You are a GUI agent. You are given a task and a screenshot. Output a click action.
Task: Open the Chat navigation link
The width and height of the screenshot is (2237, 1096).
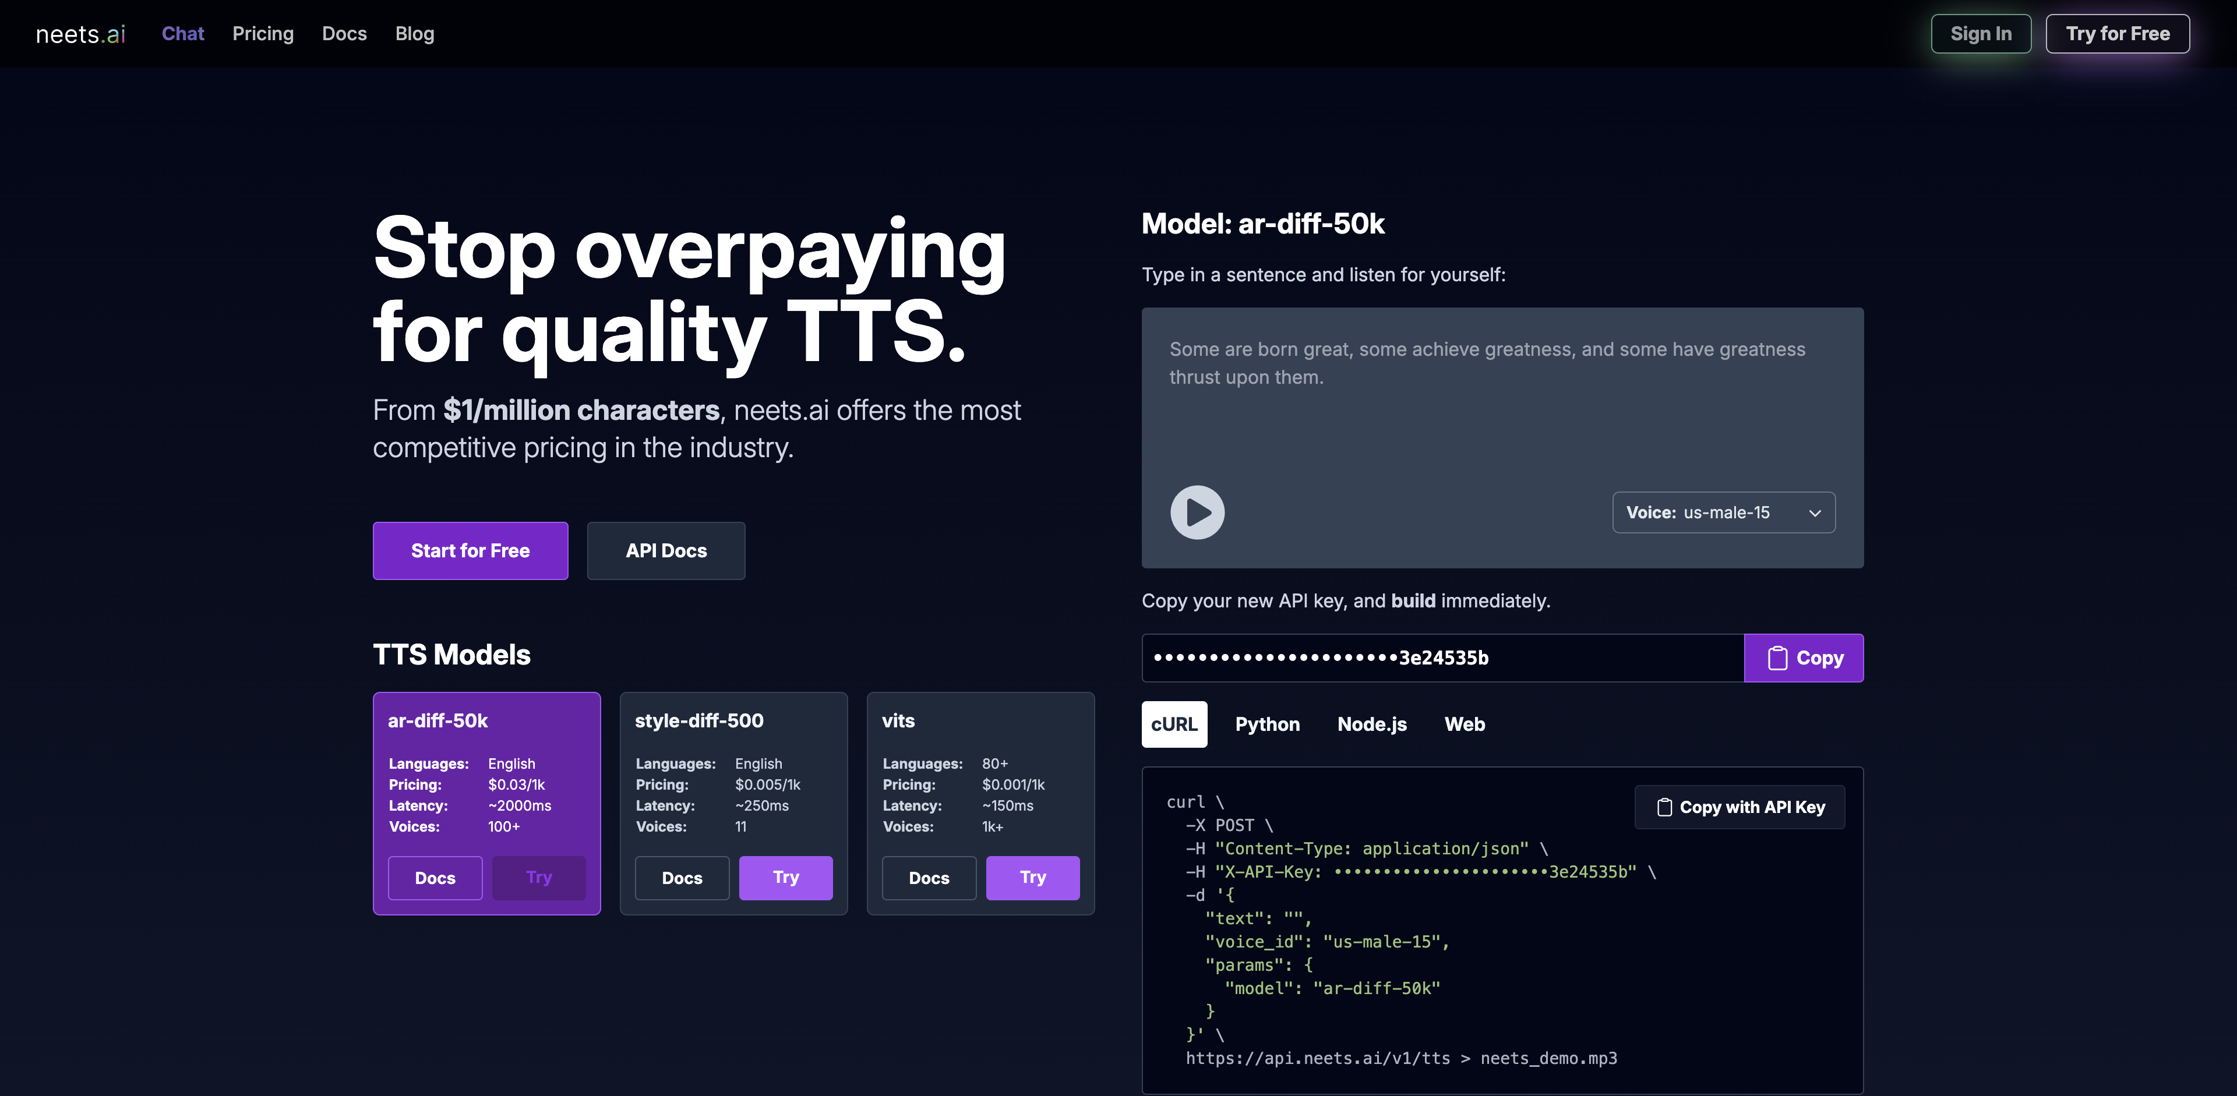click(x=182, y=34)
